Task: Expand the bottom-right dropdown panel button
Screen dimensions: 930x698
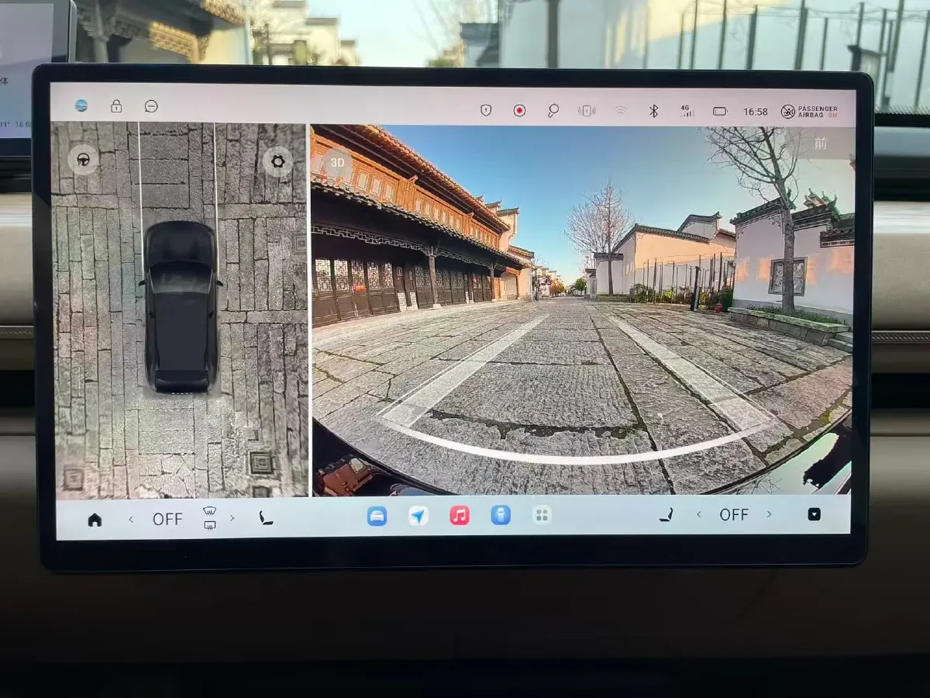Action: point(814,514)
